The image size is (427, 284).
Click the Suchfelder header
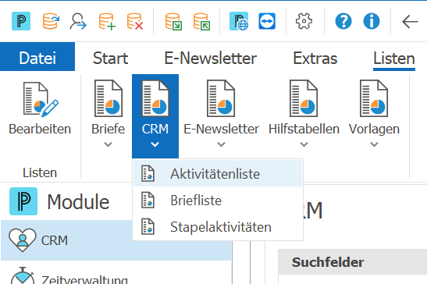click(328, 262)
